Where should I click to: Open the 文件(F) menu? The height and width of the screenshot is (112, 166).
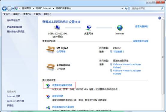point(7,14)
